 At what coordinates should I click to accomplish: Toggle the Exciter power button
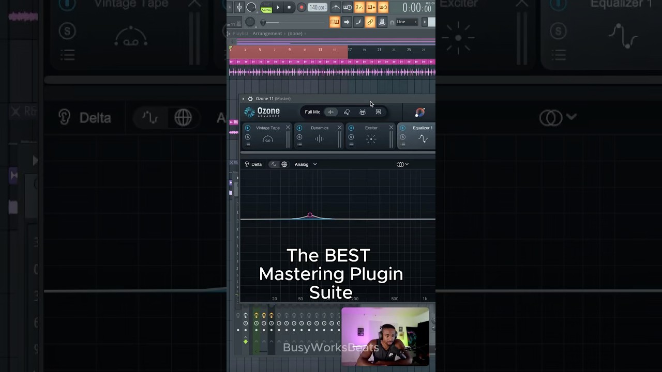pos(351,128)
